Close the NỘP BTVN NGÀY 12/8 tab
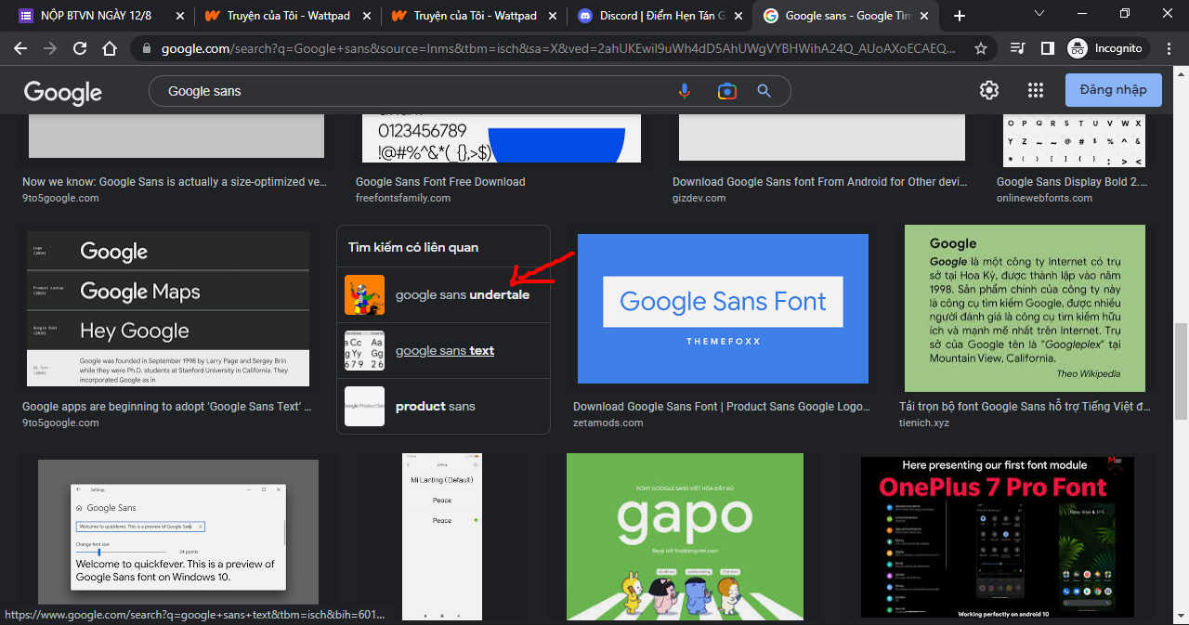 coord(180,16)
